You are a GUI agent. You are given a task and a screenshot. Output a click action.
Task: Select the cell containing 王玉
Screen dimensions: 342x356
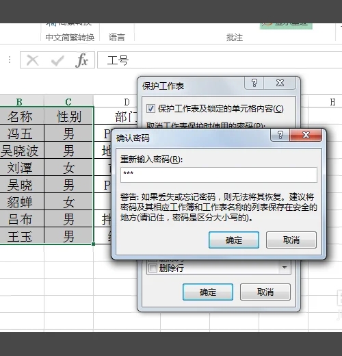20,236
